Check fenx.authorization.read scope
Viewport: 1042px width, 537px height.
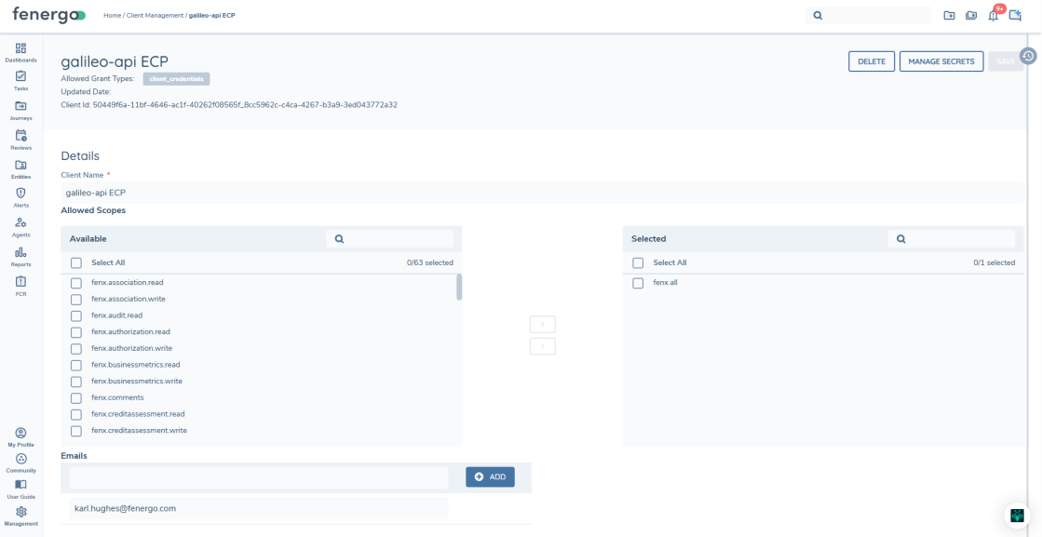pos(76,332)
